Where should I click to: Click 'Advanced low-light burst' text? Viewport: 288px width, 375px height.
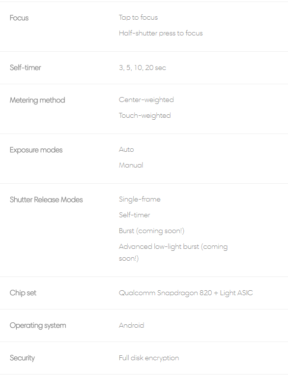click(x=159, y=247)
